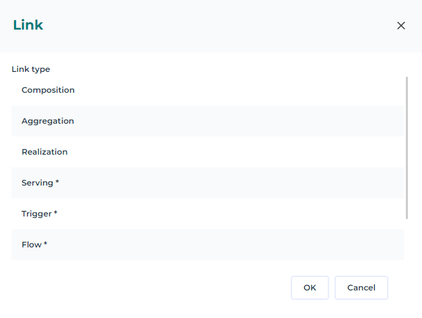Click the Link dialog title
The width and height of the screenshot is (422, 318).
[x=28, y=26]
